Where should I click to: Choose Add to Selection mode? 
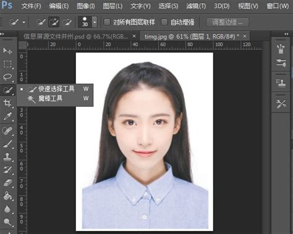(54, 22)
